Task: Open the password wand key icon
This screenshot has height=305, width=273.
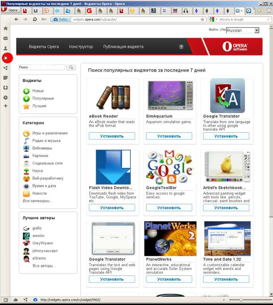Action: (x=44, y=19)
